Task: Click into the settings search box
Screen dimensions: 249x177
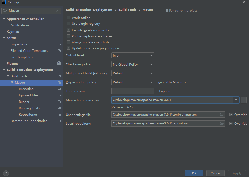Action: [31, 11]
